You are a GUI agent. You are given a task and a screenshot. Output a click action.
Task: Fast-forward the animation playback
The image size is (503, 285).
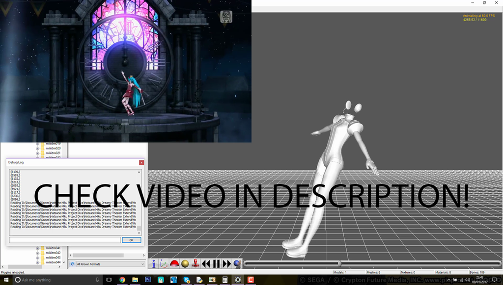pos(227,264)
